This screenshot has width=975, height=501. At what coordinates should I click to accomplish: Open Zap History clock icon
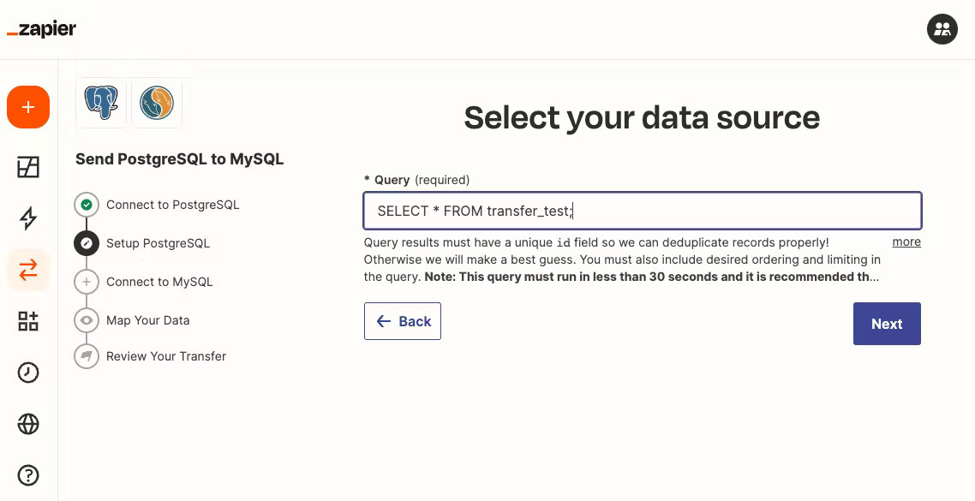point(28,373)
